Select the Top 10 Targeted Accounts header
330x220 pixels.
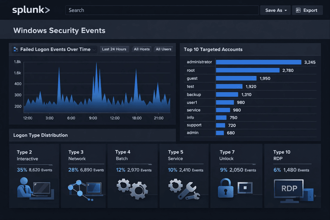click(213, 49)
